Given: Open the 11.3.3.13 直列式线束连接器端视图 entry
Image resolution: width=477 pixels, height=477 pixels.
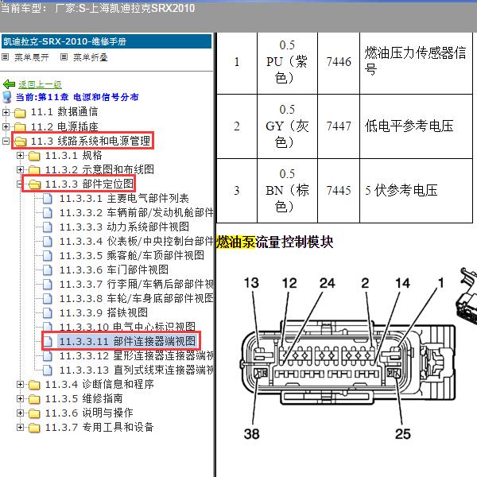Looking at the screenshot, I should (x=136, y=370).
